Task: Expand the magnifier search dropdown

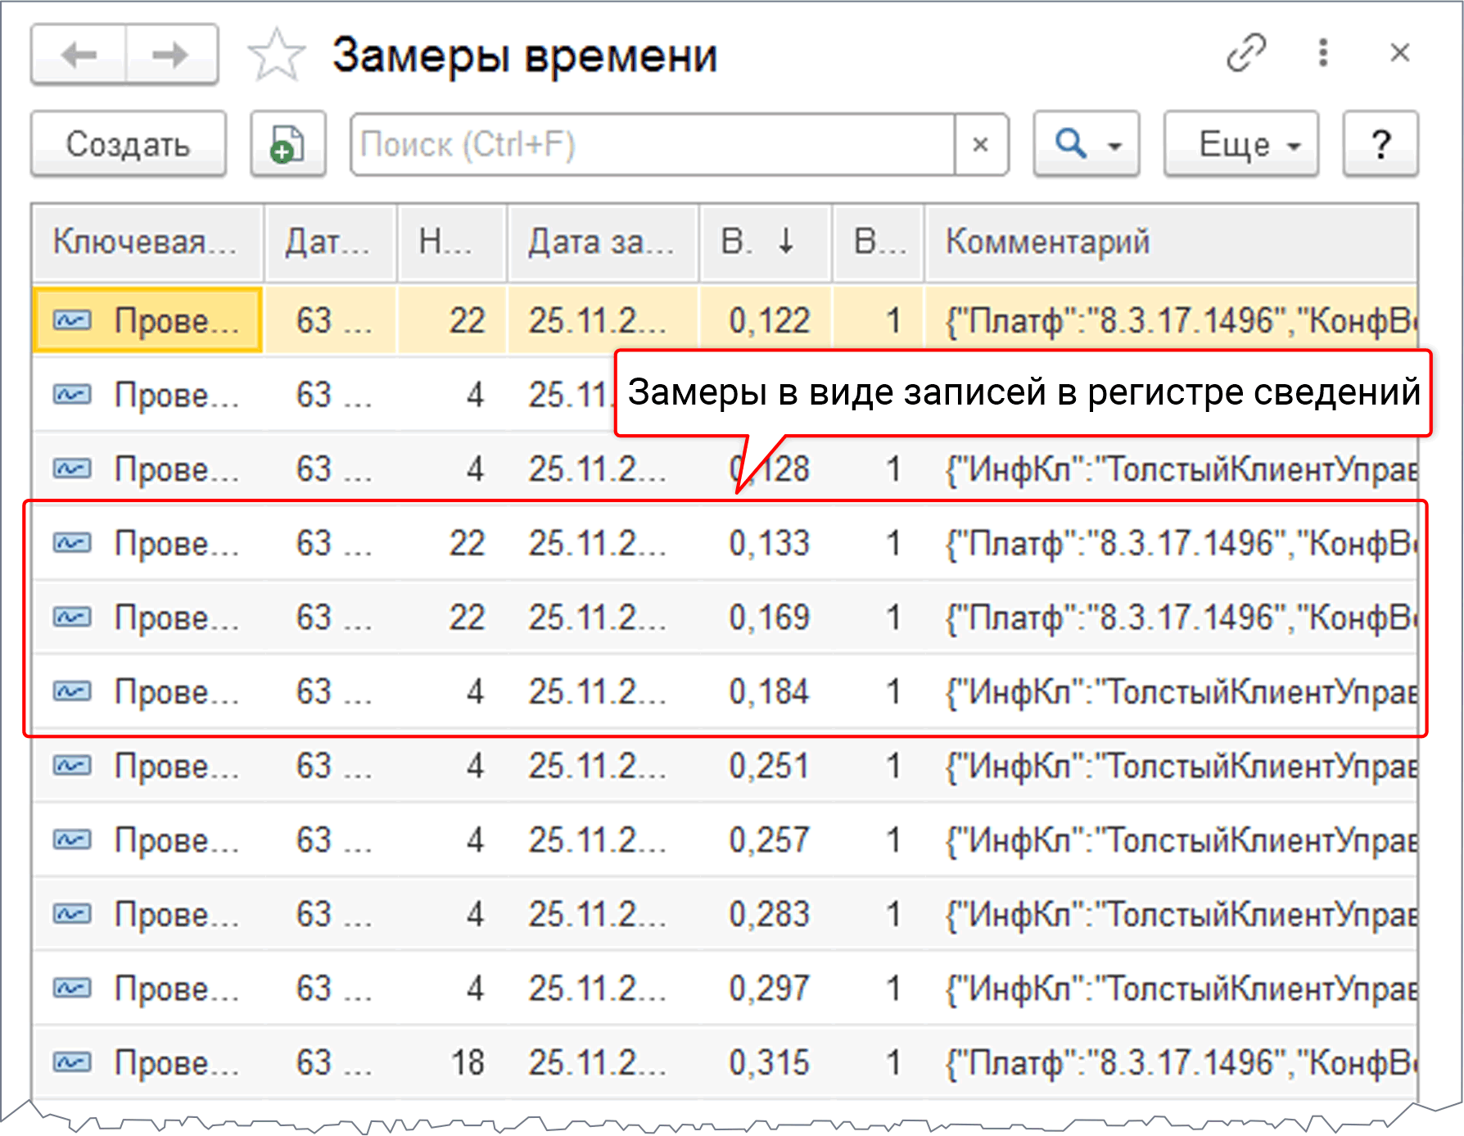Action: point(1086,145)
